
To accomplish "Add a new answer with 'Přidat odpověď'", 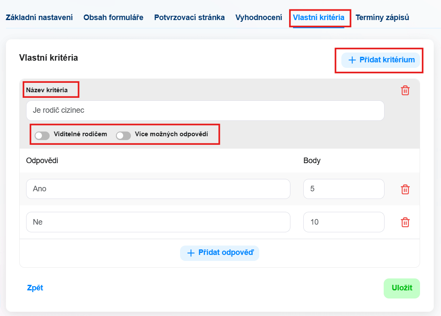I will click(219, 252).
